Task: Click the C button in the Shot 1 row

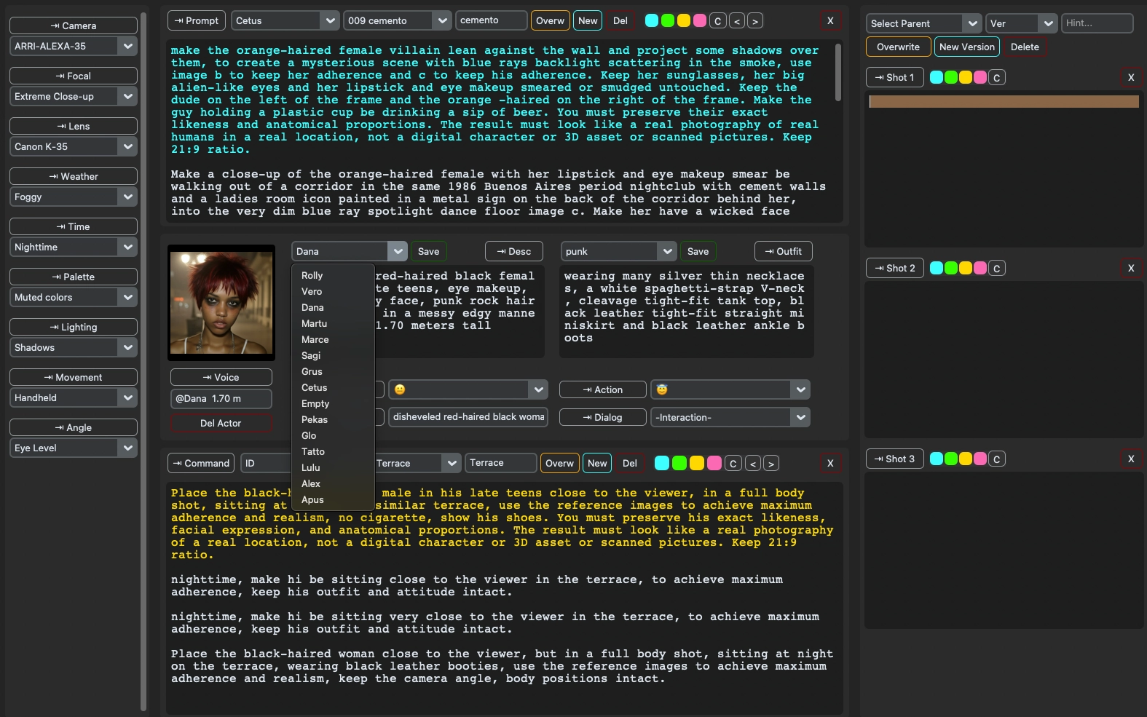Action: click(997, 78)
